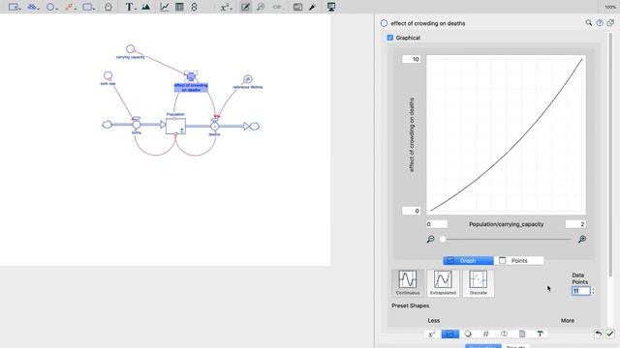
Task: Toggle the highlighted edit pencil toolbar icon
Action: [245, 7]
